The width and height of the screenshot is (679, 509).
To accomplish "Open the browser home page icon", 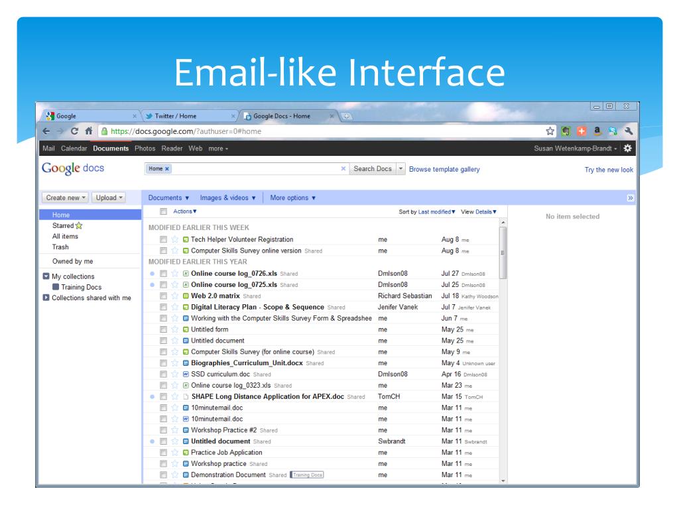I will coord(89,131).
